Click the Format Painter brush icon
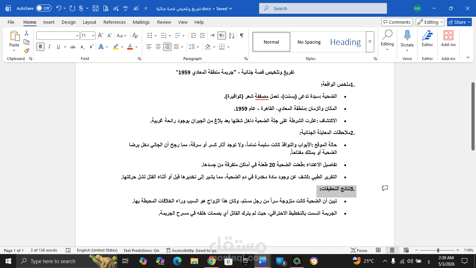476x268 pixels. 26,51
